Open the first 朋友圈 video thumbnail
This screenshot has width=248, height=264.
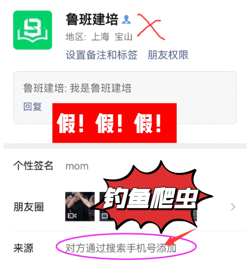coord(80,207)
